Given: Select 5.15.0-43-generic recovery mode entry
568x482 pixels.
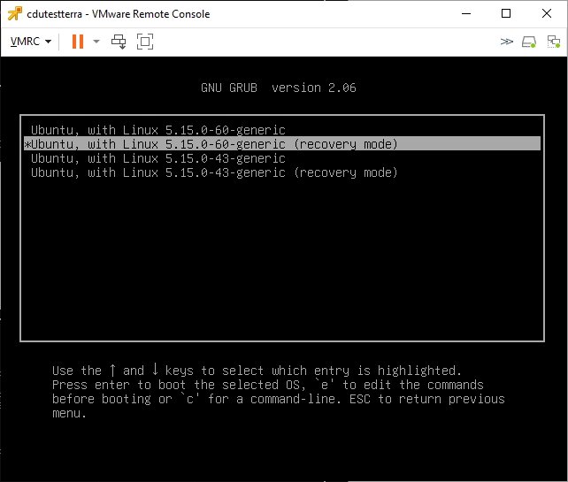Looking at the screenshot, I should (x=212, y=172).
